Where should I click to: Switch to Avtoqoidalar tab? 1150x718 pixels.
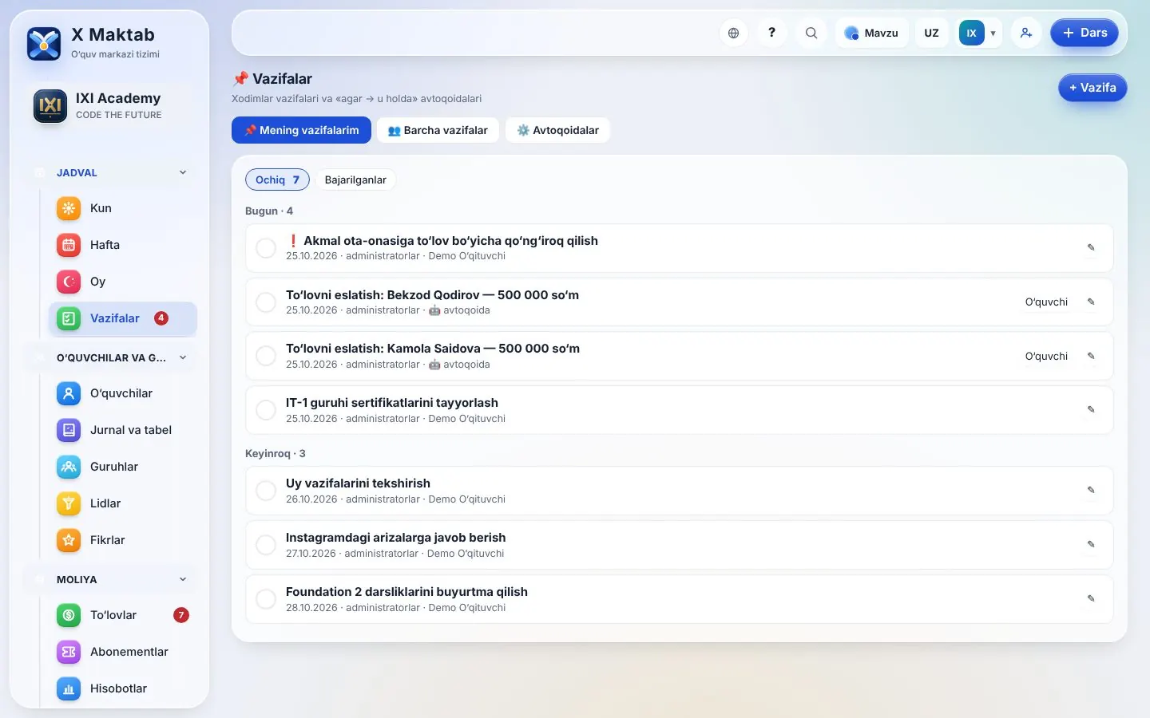click(x=557, y=130)
